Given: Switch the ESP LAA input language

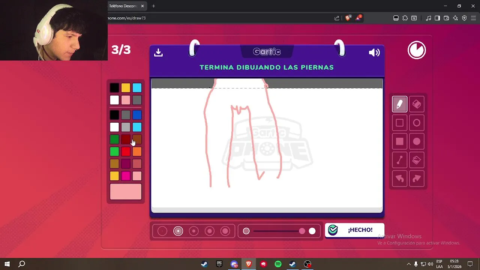Looking at the screenshot, I should (439, 264).
